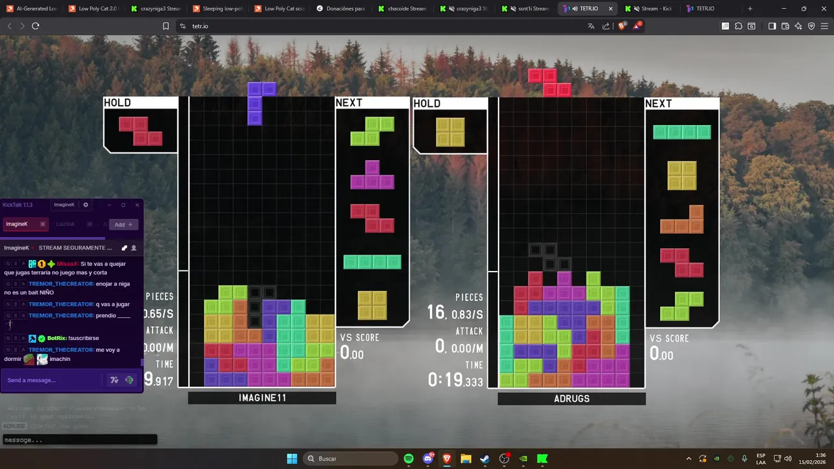The height and width of the screenshot is (469, 834).
Task: Open the Kick emote picker in KickTalk
Action: click(130, 380)
